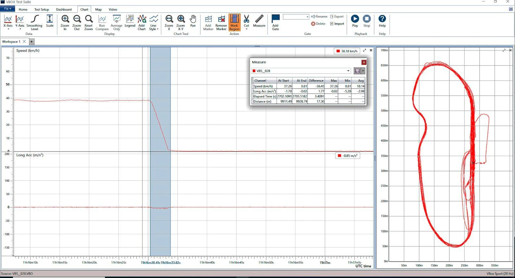Open the Measure ruler tool
Screen dimensions: 515x278
[x=259, y=22]
